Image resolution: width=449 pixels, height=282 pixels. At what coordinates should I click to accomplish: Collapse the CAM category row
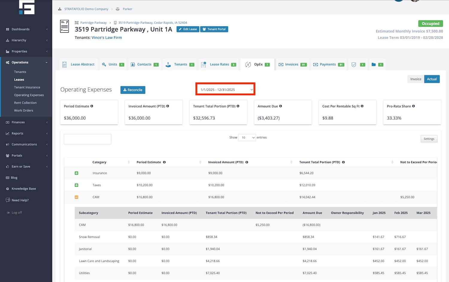click(76, 197)
